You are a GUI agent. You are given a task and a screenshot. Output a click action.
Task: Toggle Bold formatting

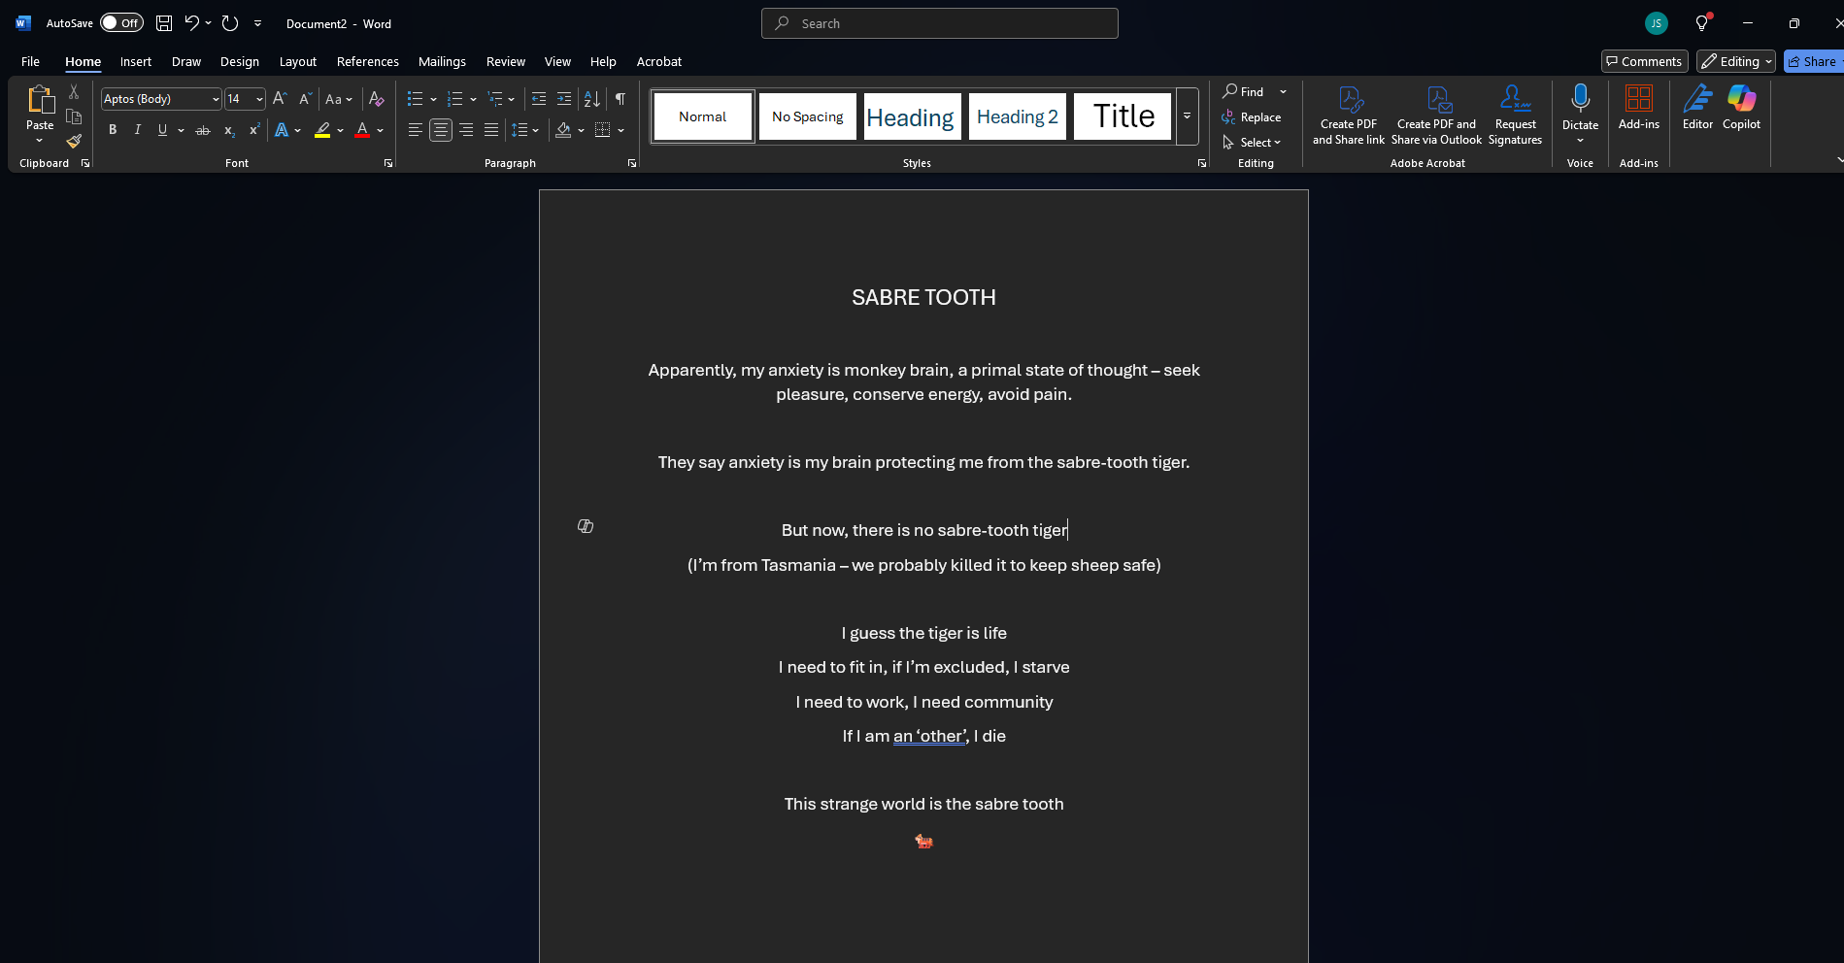113,130
